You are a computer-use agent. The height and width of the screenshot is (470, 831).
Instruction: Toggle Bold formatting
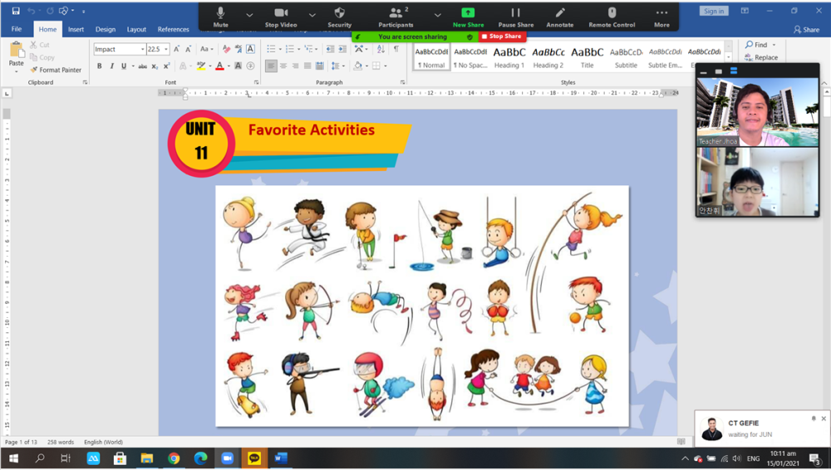click(99, 66)
